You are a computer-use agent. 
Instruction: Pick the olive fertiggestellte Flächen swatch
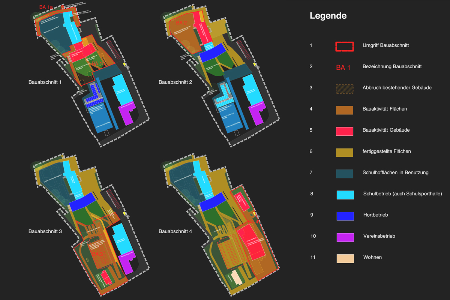(344, 152)
